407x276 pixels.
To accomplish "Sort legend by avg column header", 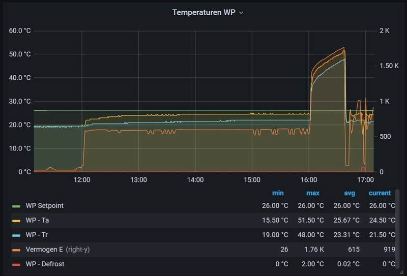I will click(350, 193).
